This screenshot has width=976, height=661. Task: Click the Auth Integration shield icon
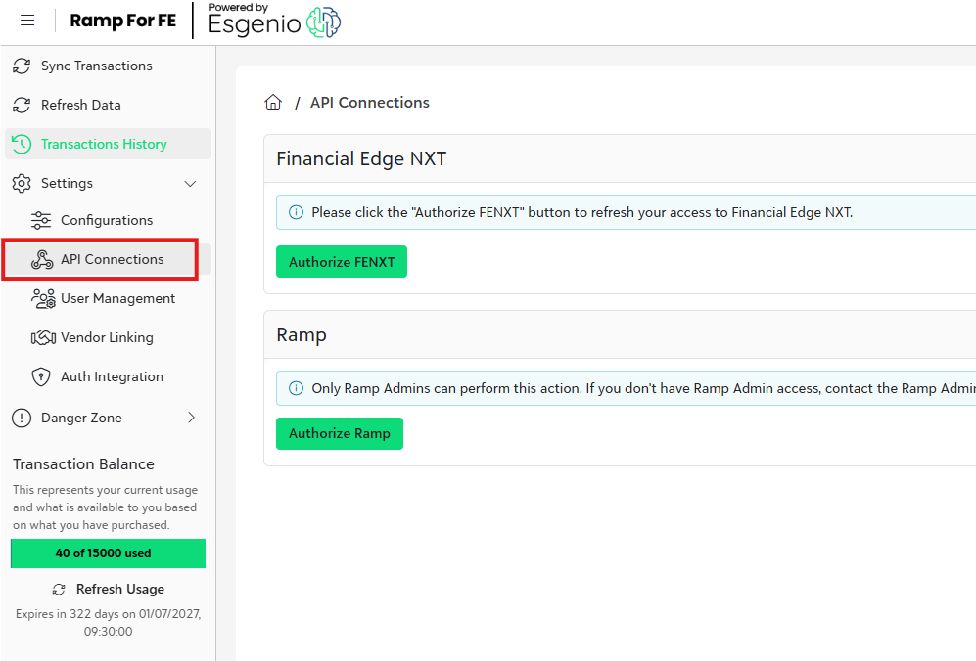[41, 376]
